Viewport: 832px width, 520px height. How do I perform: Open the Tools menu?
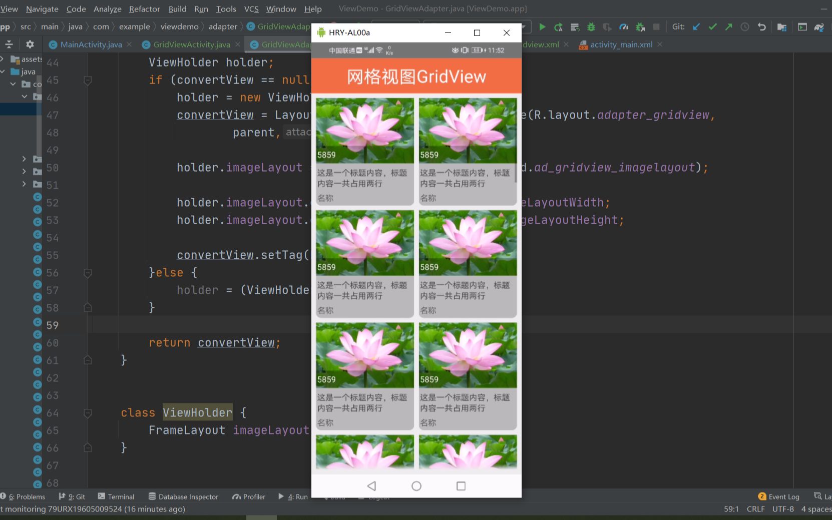226,9
